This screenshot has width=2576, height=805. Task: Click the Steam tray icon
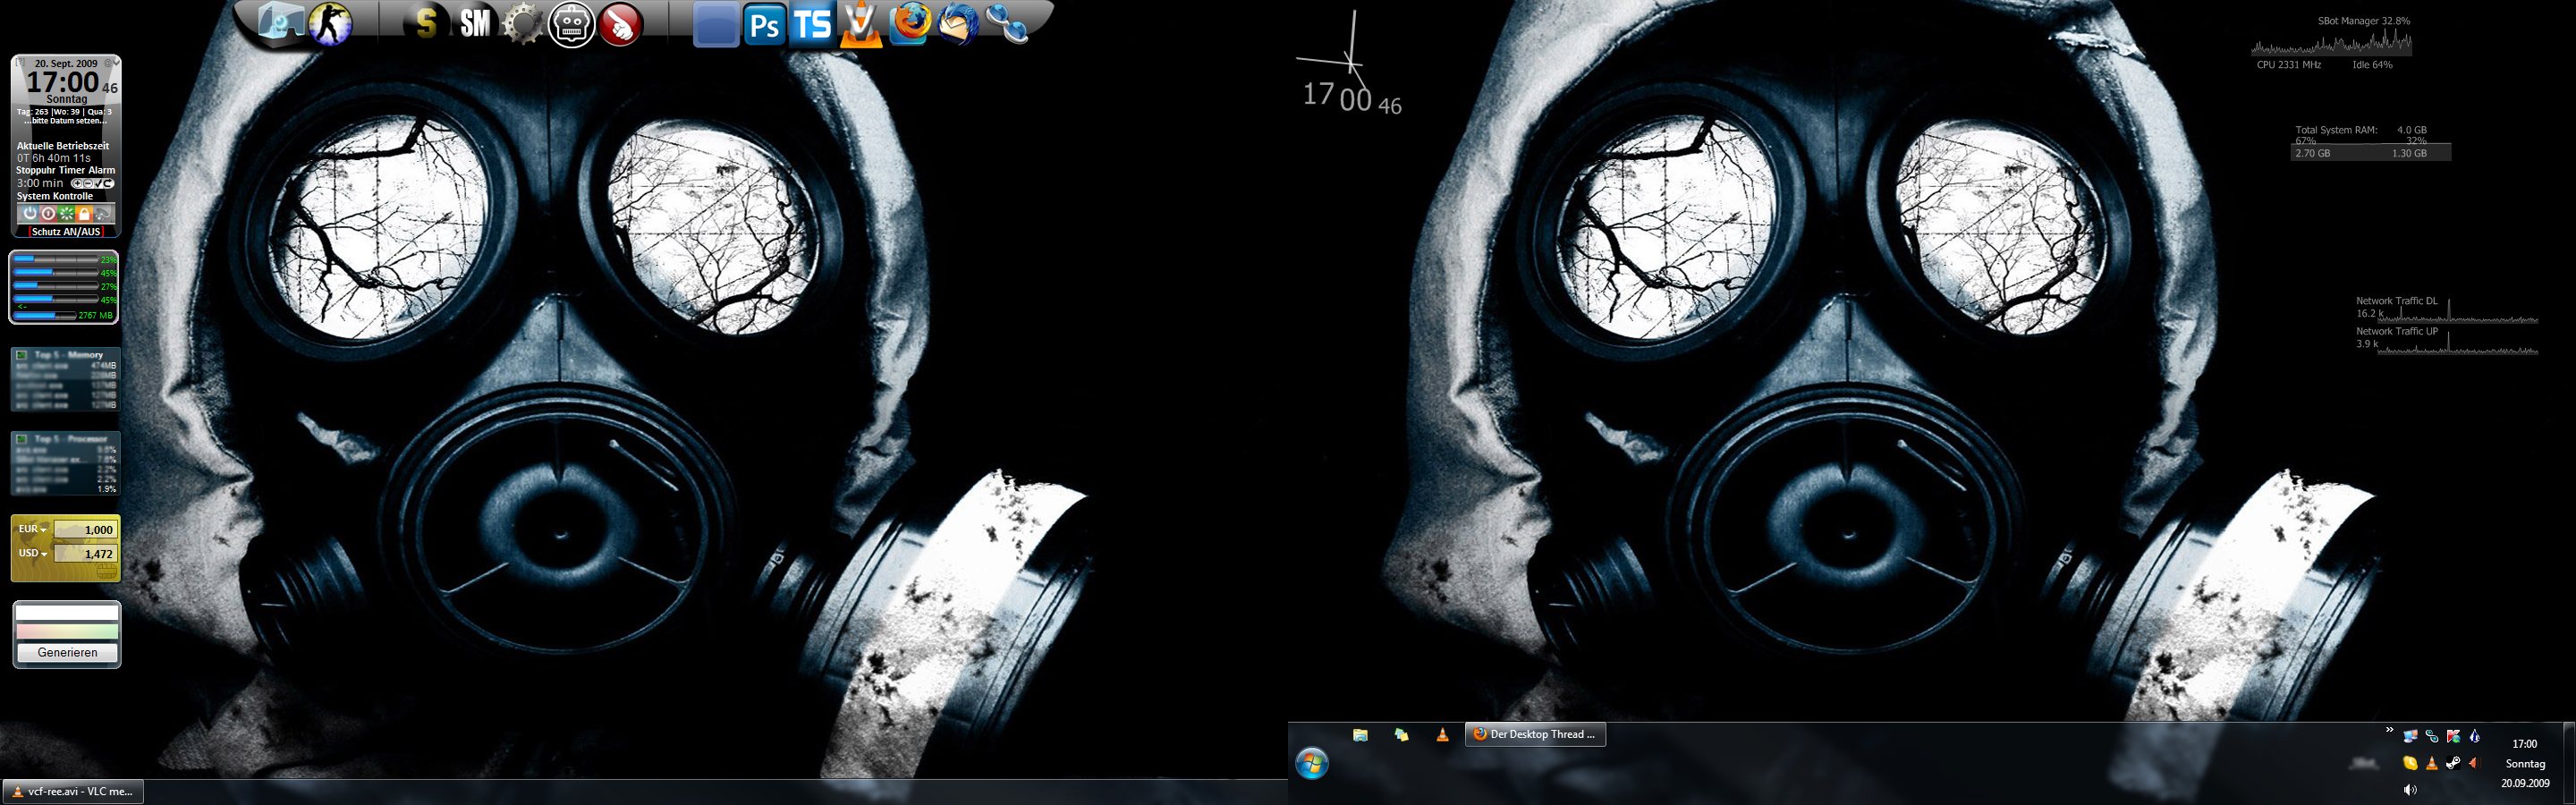point(2453,763)
